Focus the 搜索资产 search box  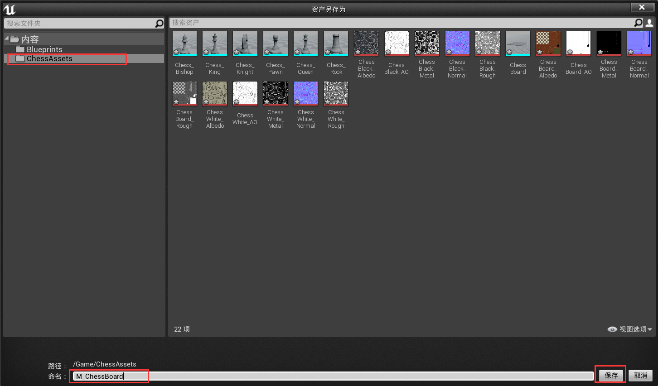tap(399, 23)
